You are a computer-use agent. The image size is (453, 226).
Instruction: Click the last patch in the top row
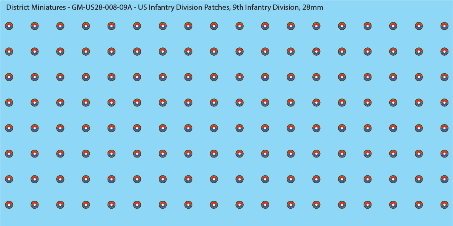pyautogui.click(x=444, y=26)
